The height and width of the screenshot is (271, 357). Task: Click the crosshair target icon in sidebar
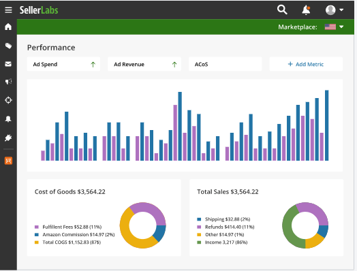tap(8, 100)
